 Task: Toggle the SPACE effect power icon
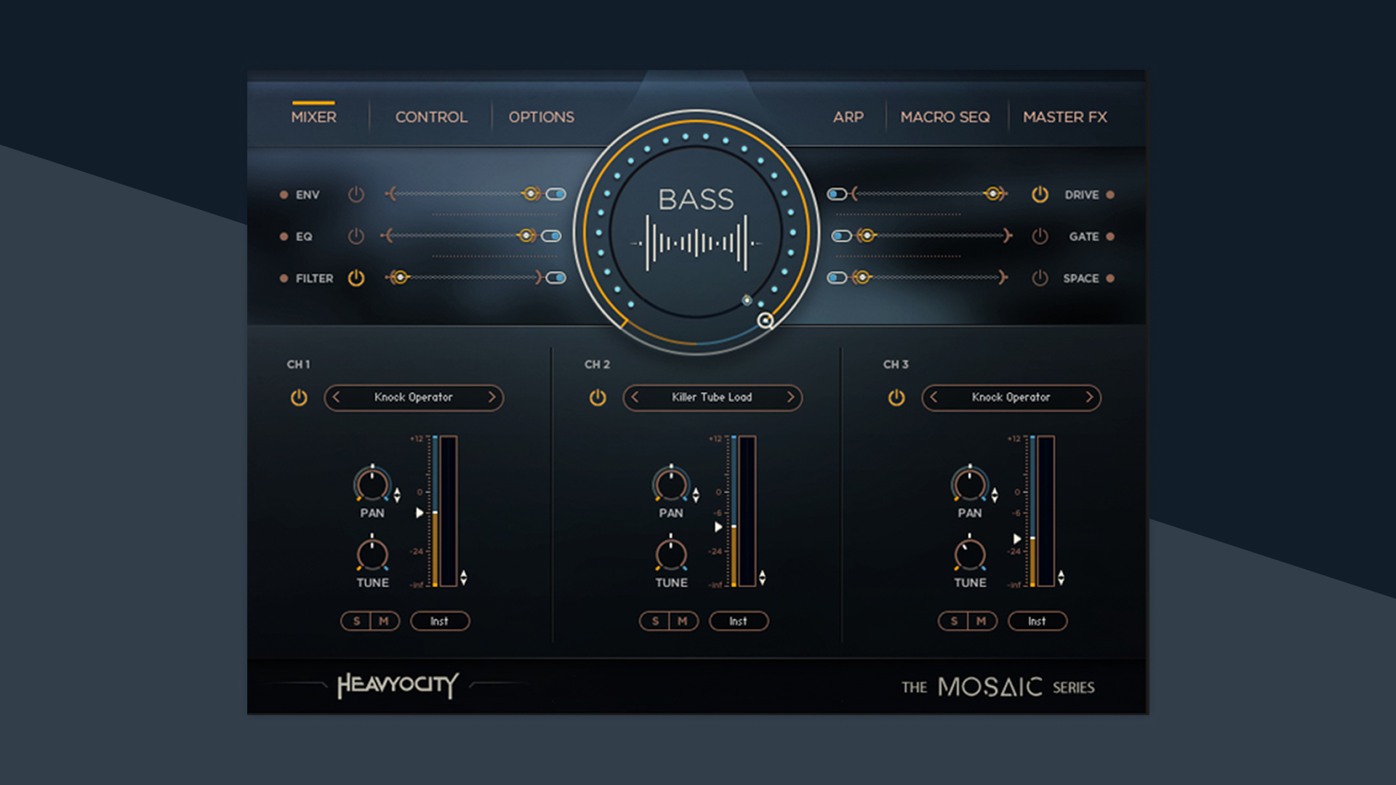[x=1040, y=278]
